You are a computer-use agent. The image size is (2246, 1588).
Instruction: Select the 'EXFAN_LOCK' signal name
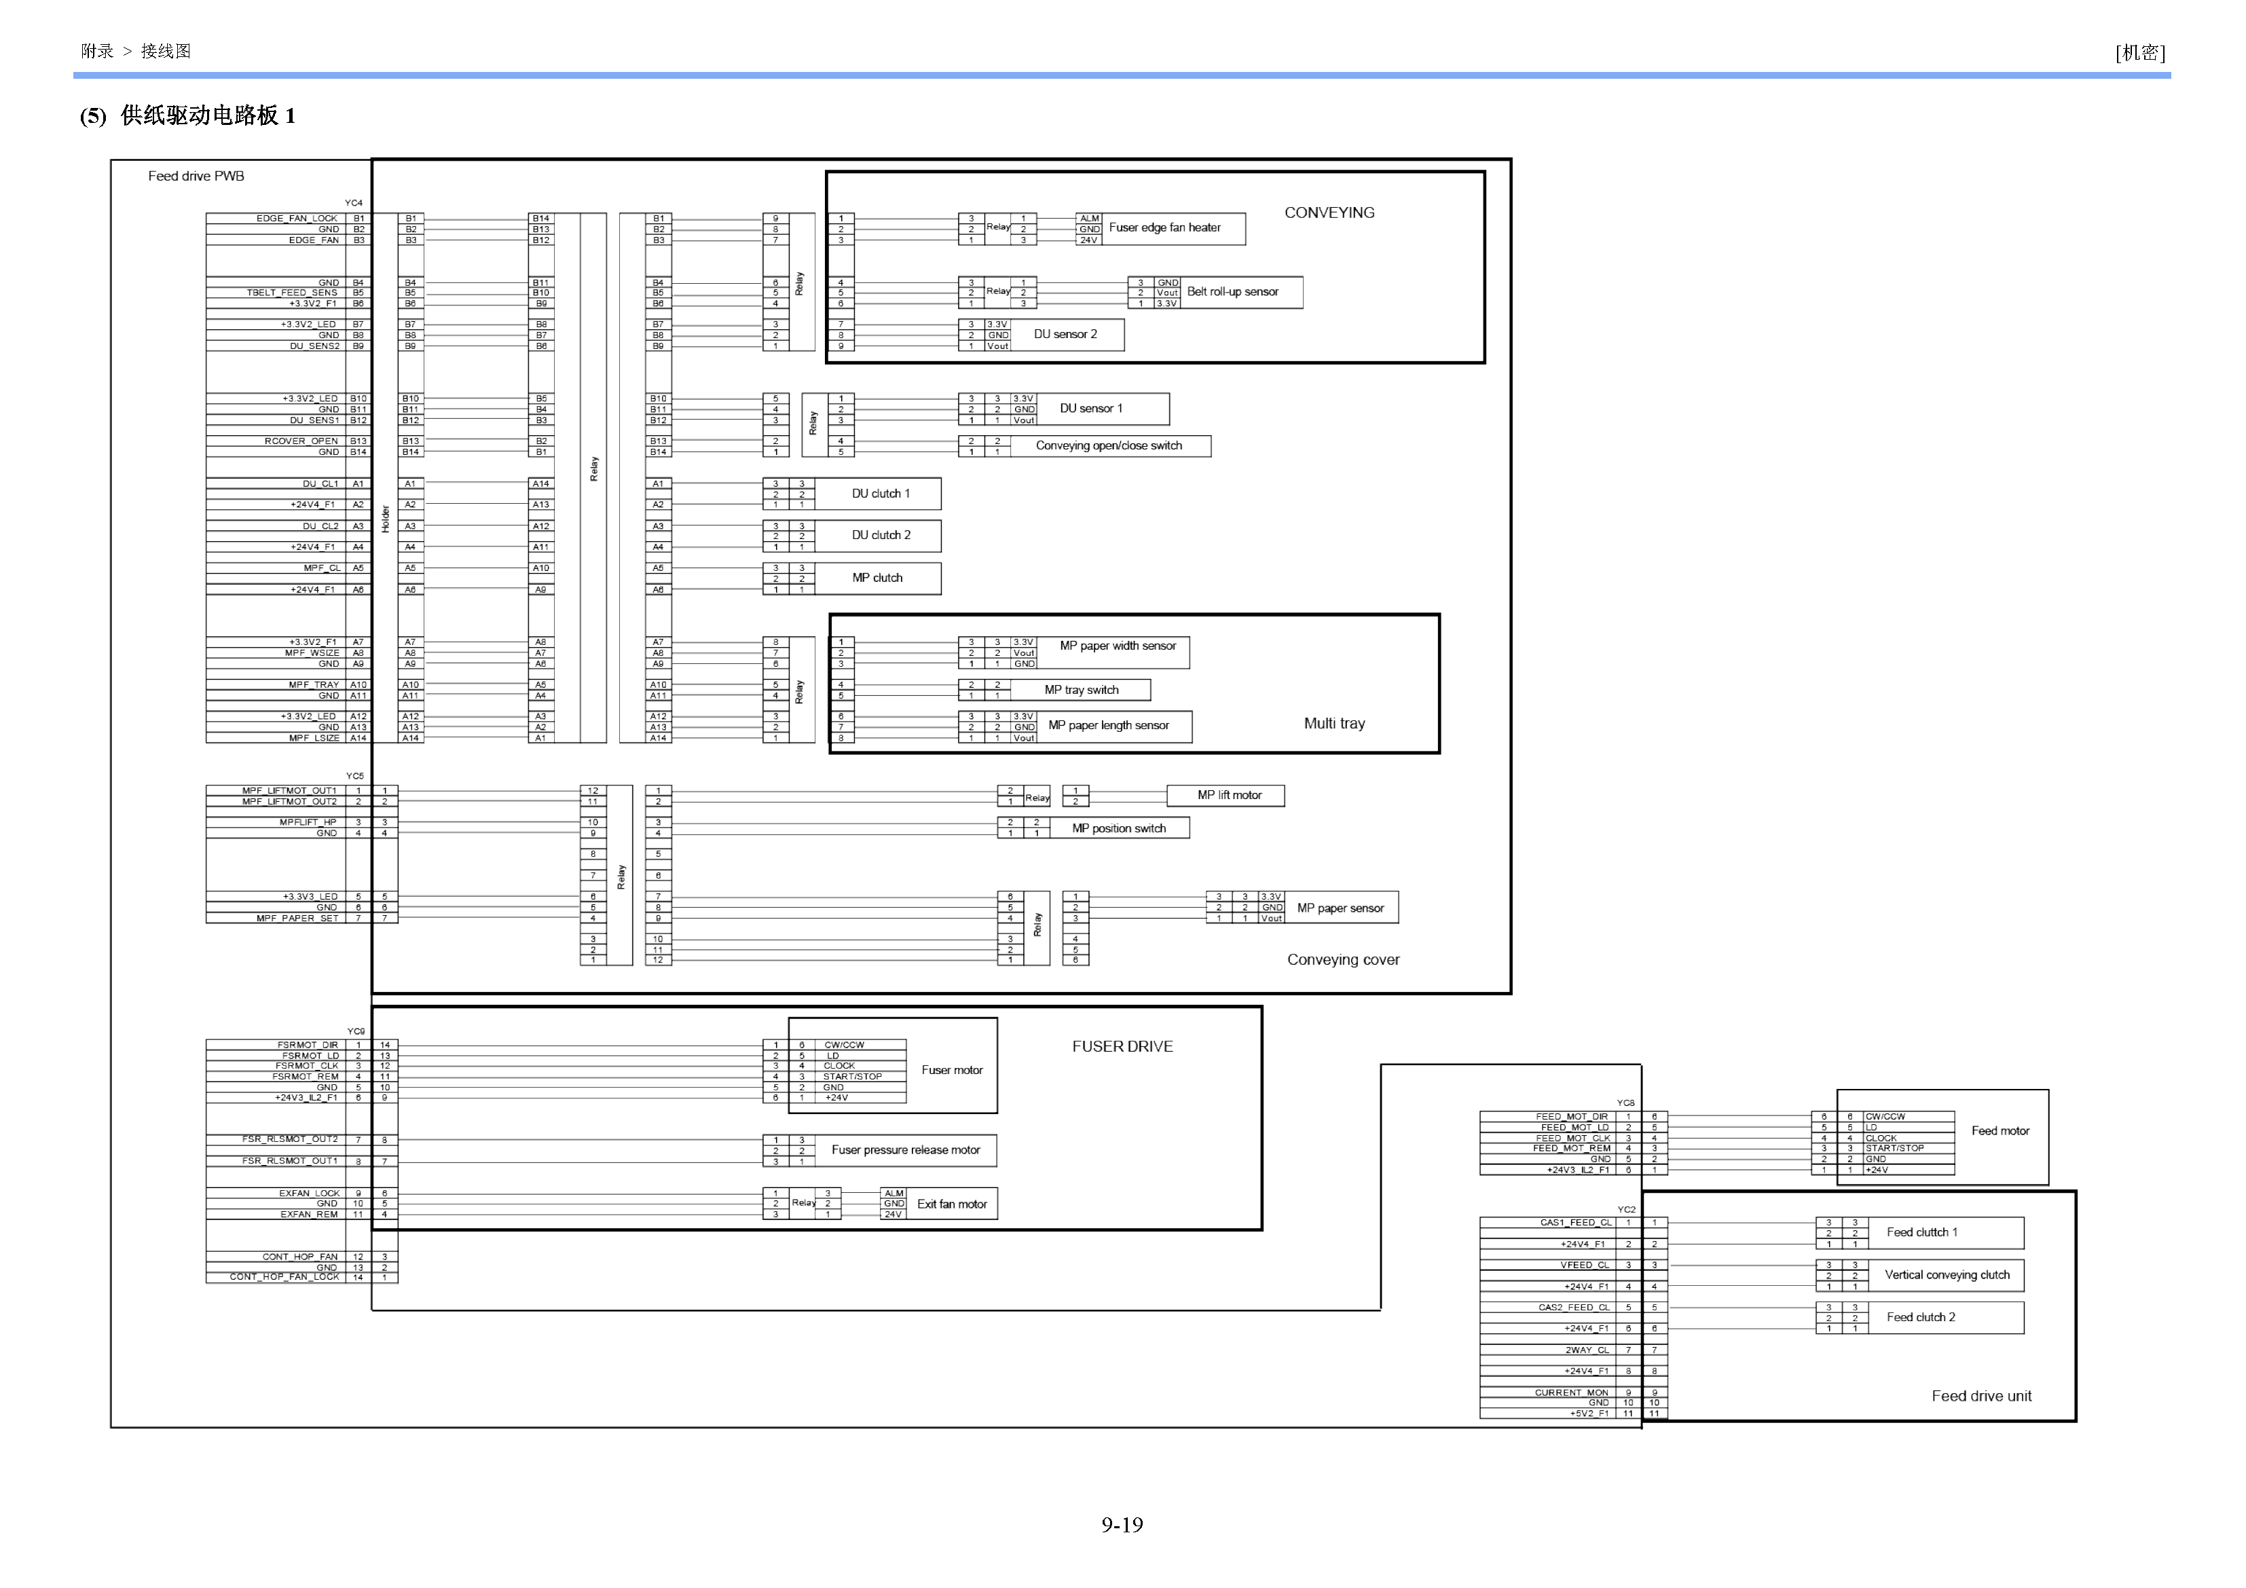pos(309,1194)
